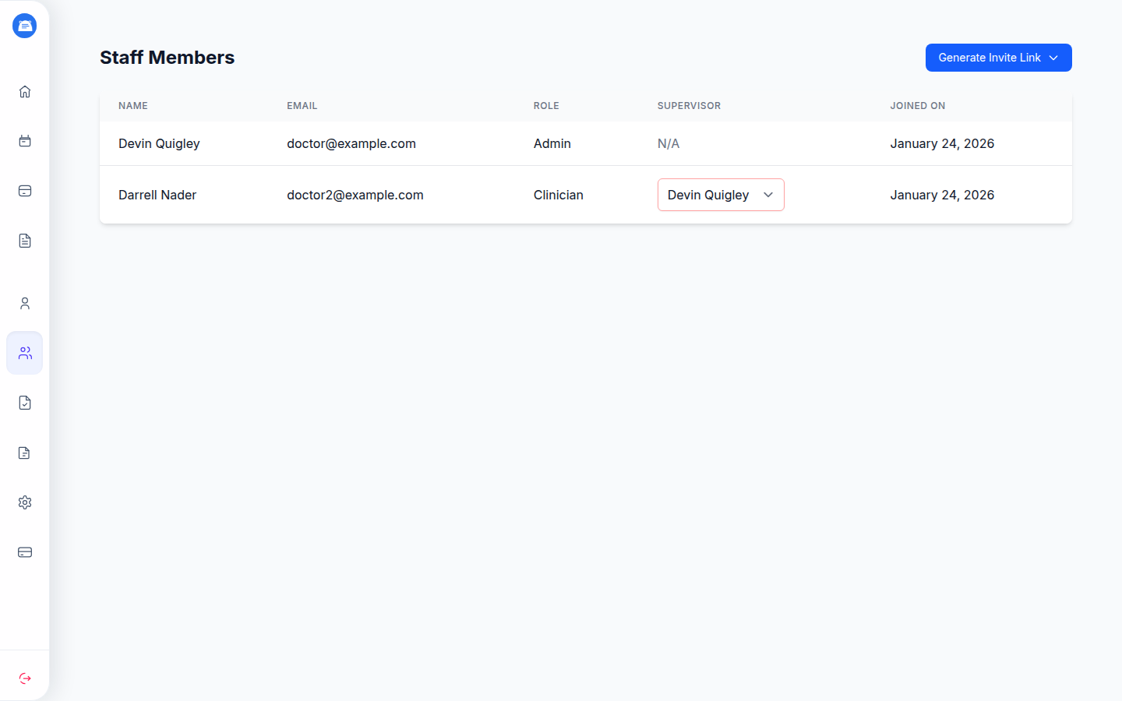Open the Calendar from the sidebar
1122x701 pixels.
24,141
